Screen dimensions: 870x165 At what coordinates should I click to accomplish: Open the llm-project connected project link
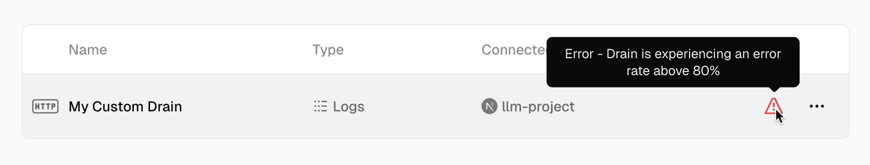click(538, 106)
